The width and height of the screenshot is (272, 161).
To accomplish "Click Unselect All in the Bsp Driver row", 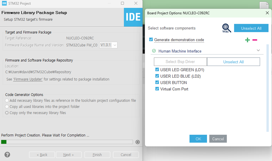I will click(234, 62).
